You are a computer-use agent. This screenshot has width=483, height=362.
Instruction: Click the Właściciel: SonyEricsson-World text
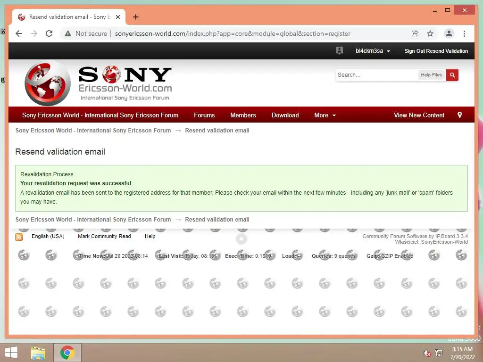(x=431, y=242)
